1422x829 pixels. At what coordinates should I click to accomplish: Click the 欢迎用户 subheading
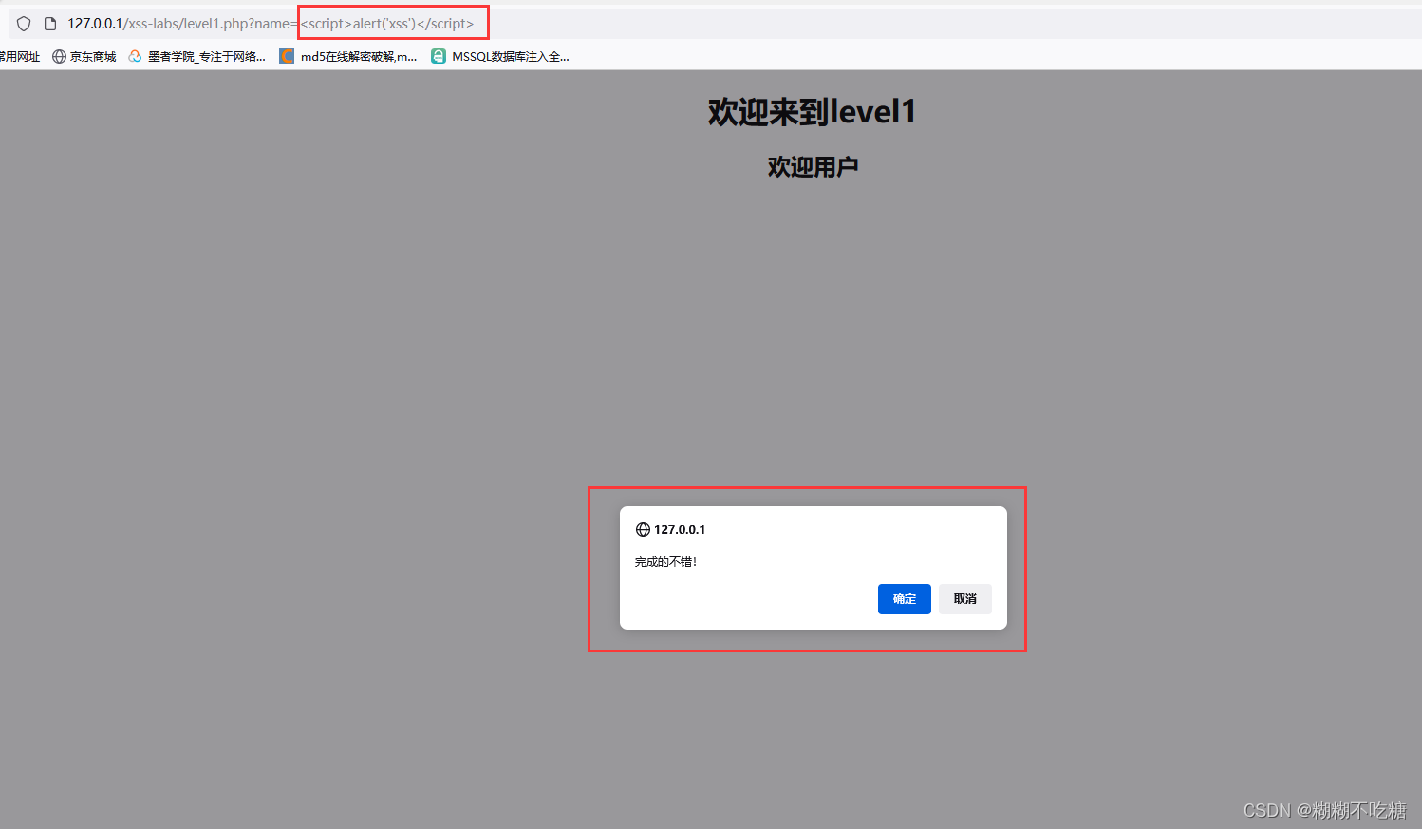813,167
